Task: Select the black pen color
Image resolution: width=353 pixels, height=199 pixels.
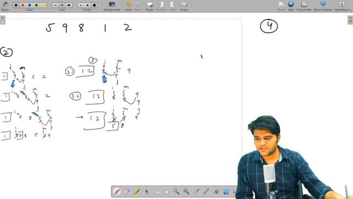Action: click(16, 5)
